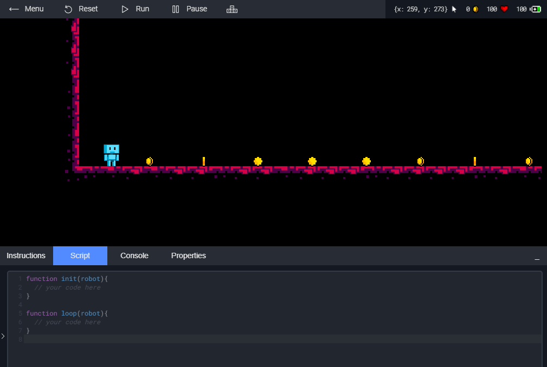Viewport: 547px width, 367px height.
Task: Click the gold coin at far right edge
Action: 529,161
